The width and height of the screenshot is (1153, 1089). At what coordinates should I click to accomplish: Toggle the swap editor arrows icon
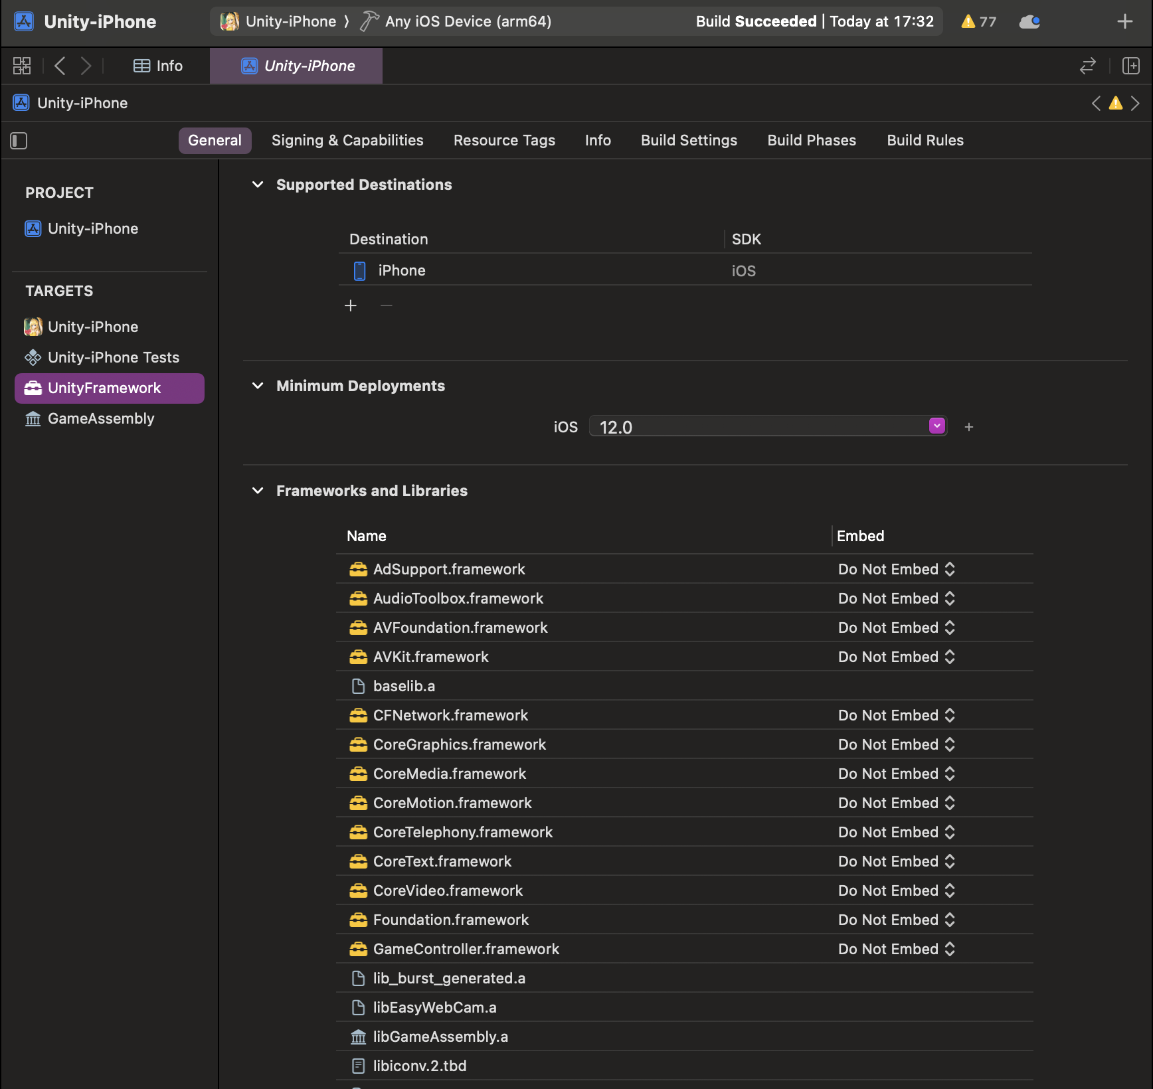[1087, 66]
